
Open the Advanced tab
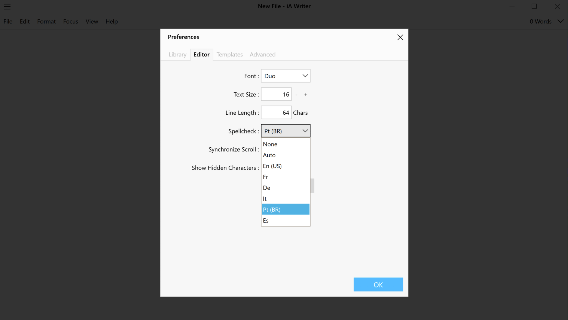point(262,54)
